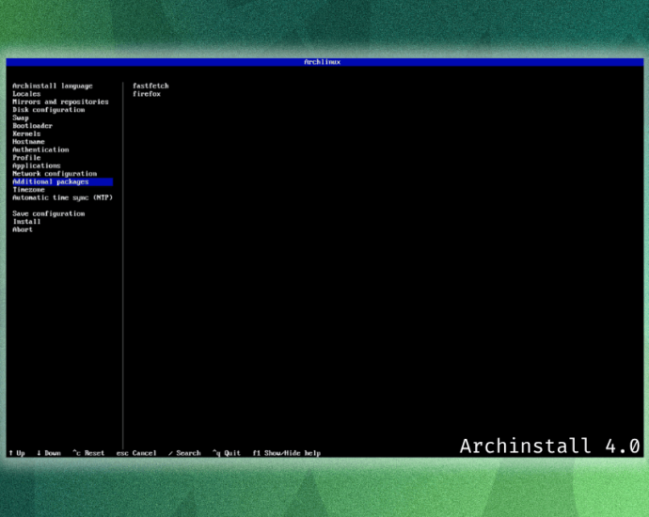Click the esc Cancel hint
The height and width of the screenshot is (517, 649).
136,453
